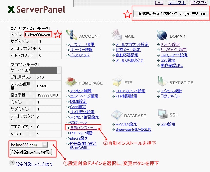
Task: Open 迷惑メール設定 link
Action: coord(128,50)
